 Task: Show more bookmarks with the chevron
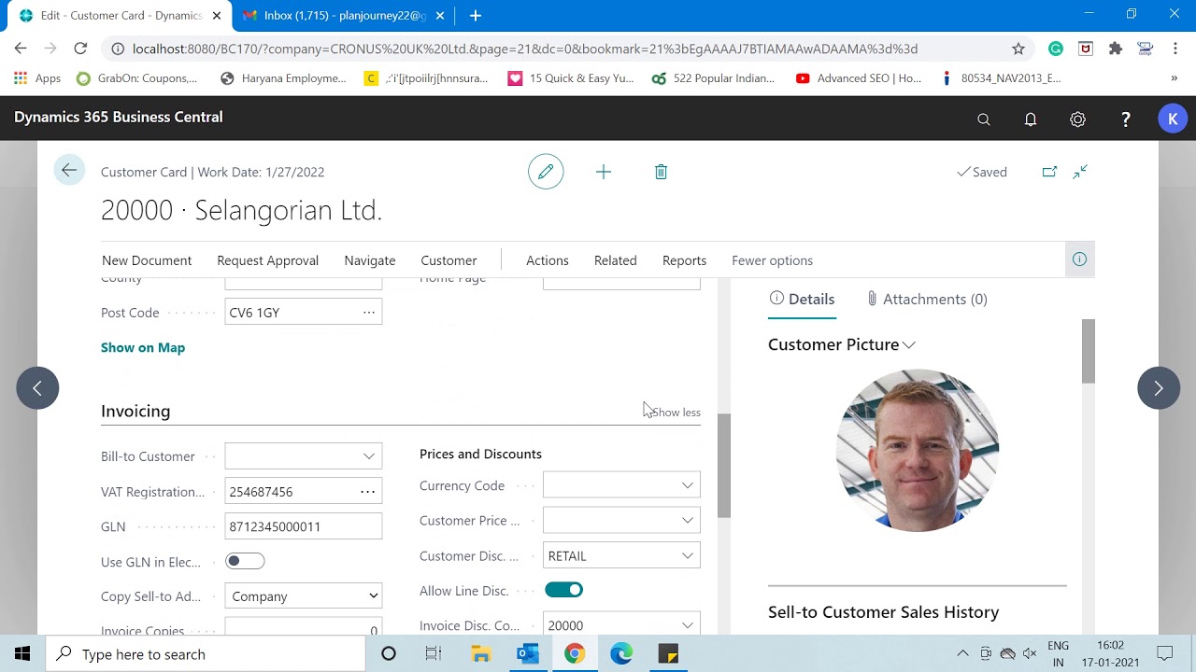1175,78
